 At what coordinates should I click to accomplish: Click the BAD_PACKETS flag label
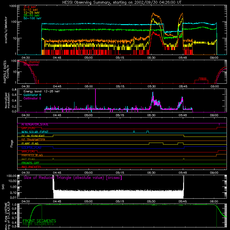point(31,167)
